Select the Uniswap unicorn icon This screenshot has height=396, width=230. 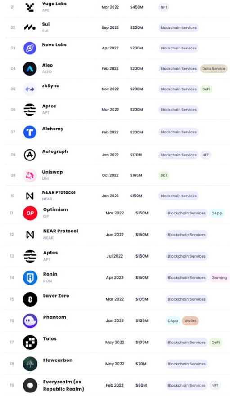(x=30, y=175)
